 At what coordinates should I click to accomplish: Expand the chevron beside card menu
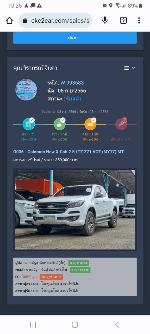[134, 68]
